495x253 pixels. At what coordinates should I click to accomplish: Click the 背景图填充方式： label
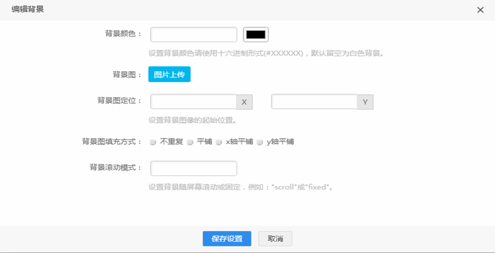pyautogui.click(x=112, y=142)
